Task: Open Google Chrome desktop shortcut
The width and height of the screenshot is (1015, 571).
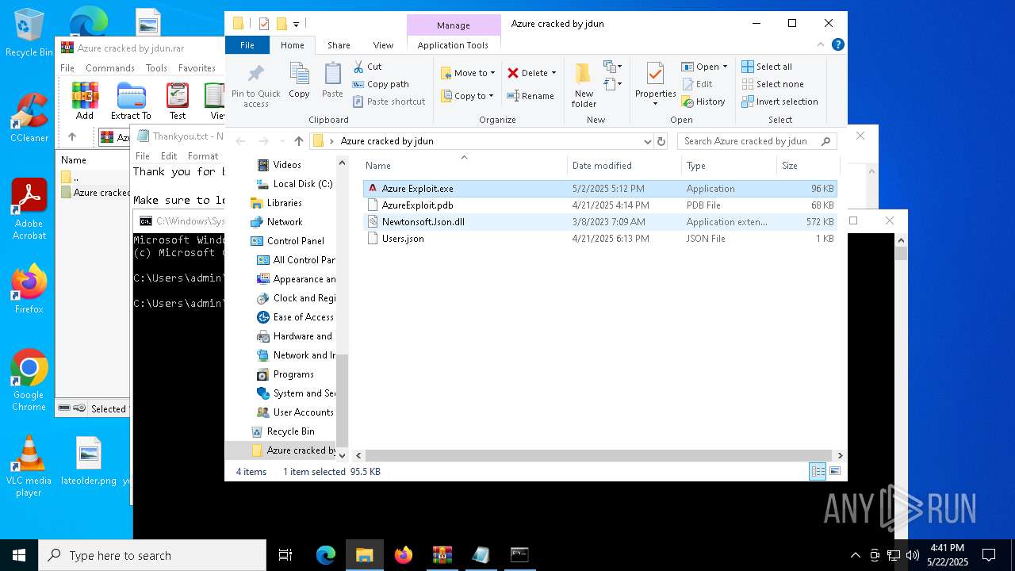Action: (x=29, y=381)
